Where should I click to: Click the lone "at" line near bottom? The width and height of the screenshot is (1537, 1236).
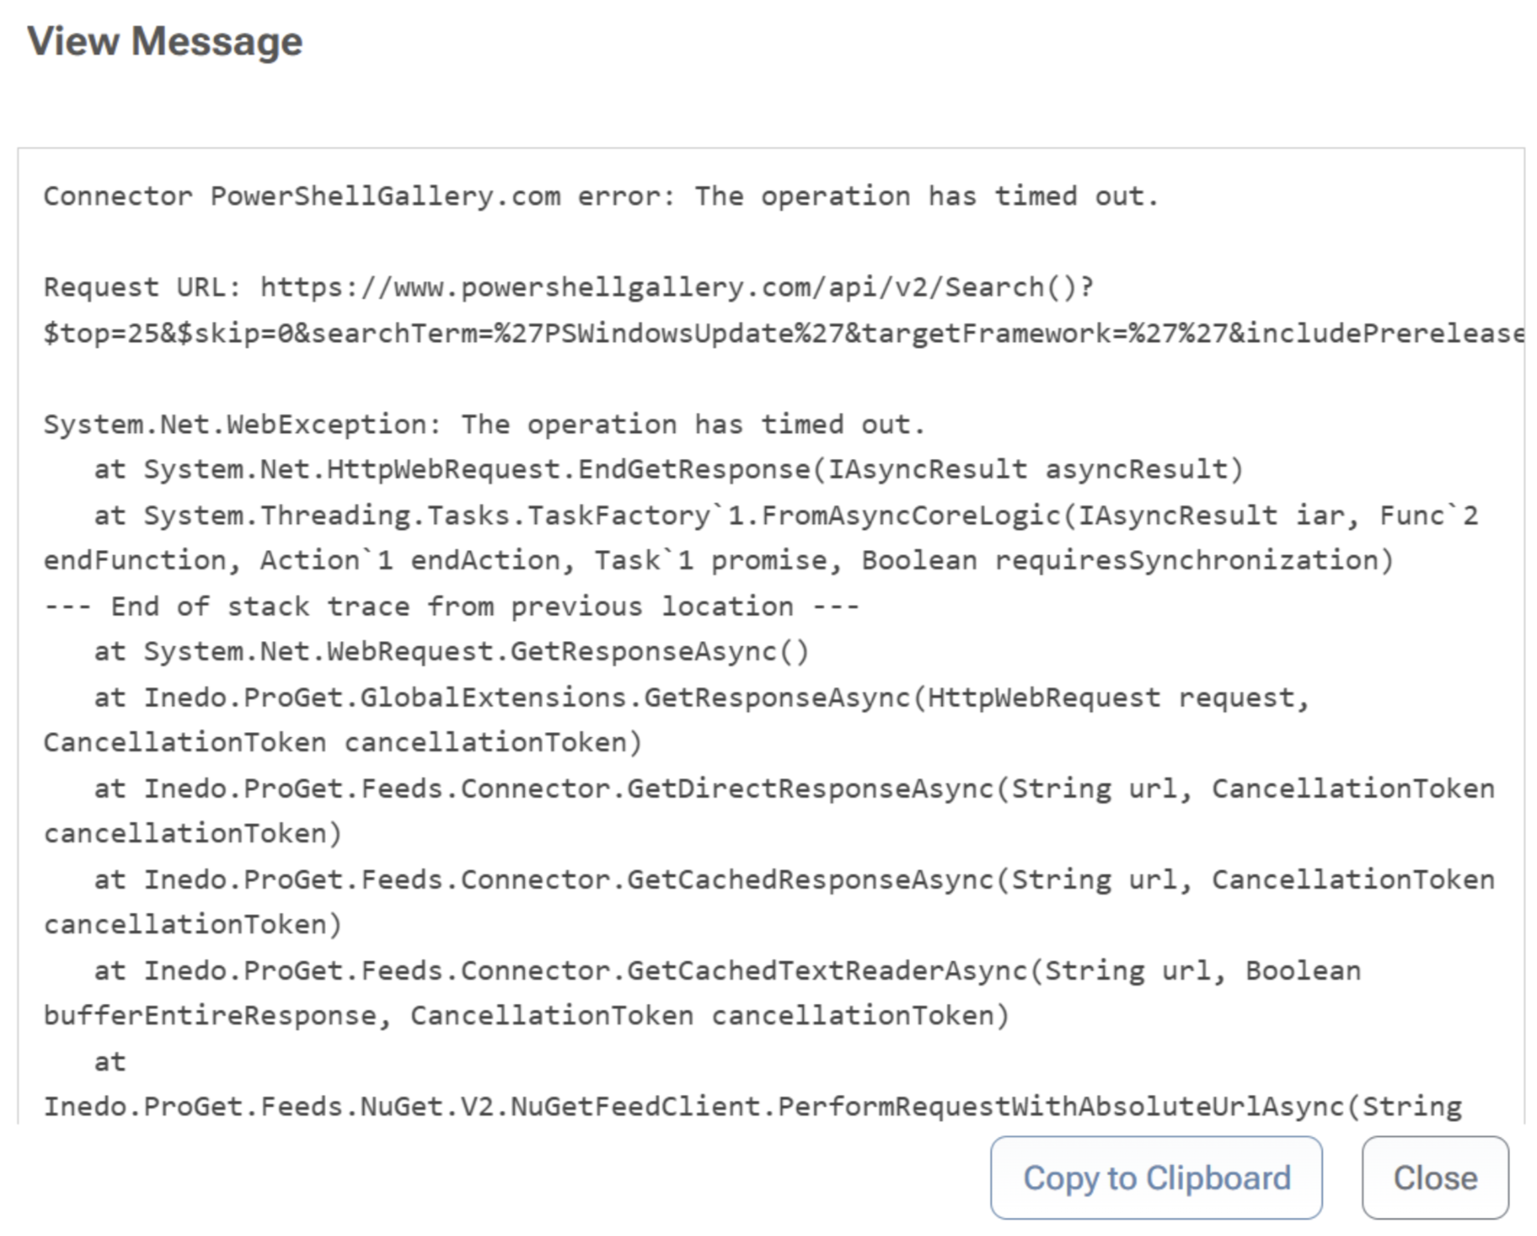tap(109, 1062)
